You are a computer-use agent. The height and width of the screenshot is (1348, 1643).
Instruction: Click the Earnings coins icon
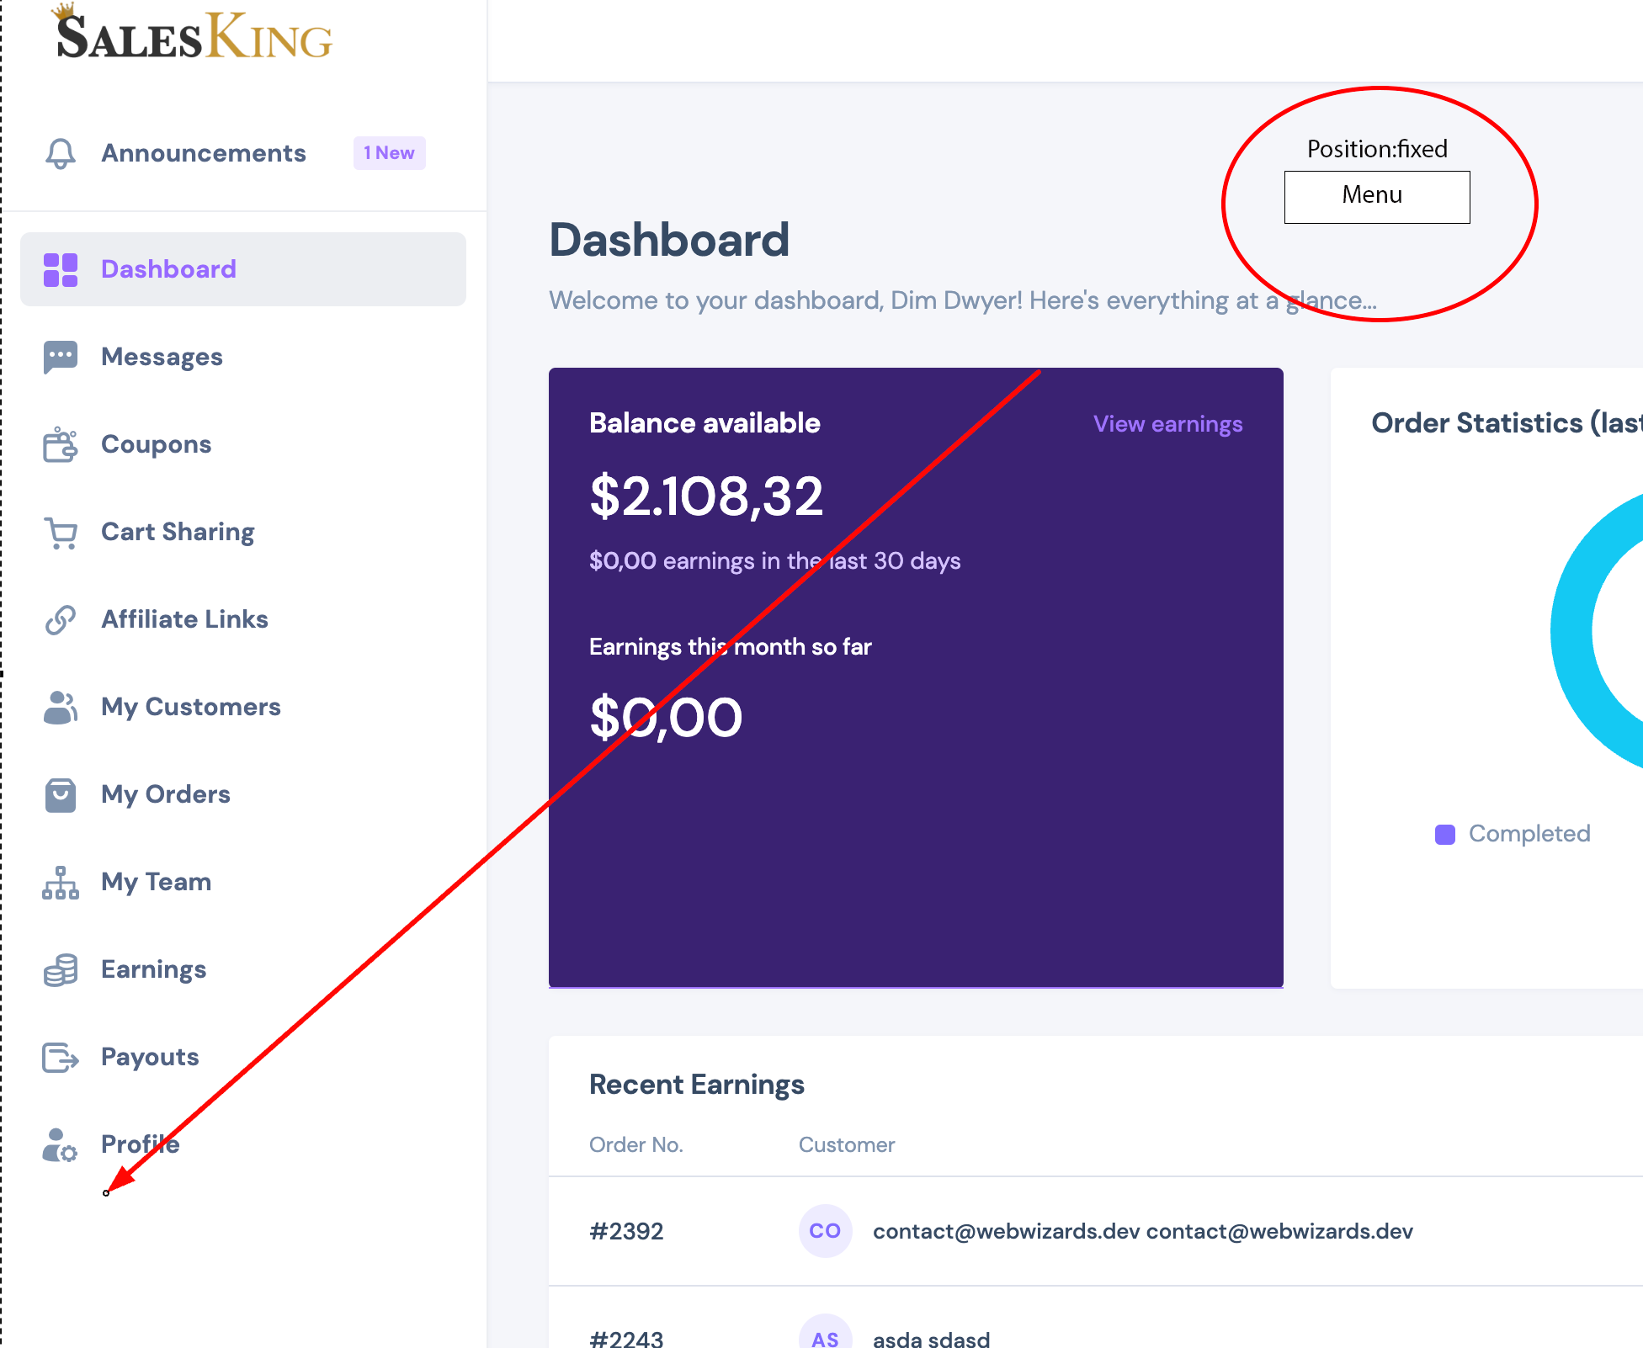[x=61, y=969]
